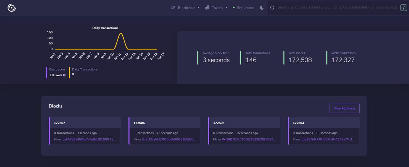Viewport: 409px width, 167px height.
Task: Click the 9 seconds ago timestamp
Action: (x=87, y=133)
